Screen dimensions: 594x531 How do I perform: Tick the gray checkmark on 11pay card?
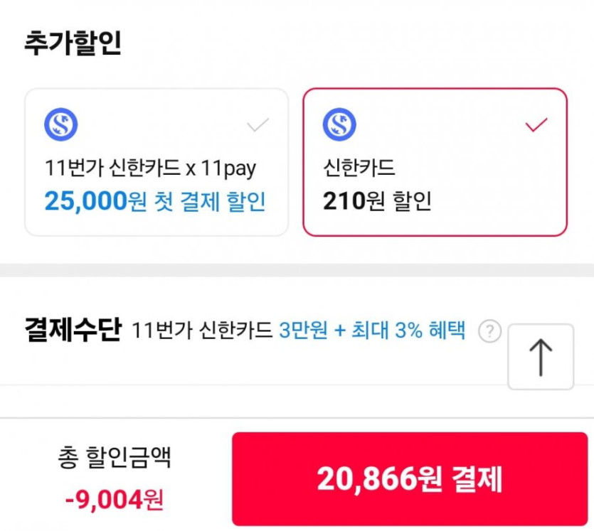(x=258, y=127)
